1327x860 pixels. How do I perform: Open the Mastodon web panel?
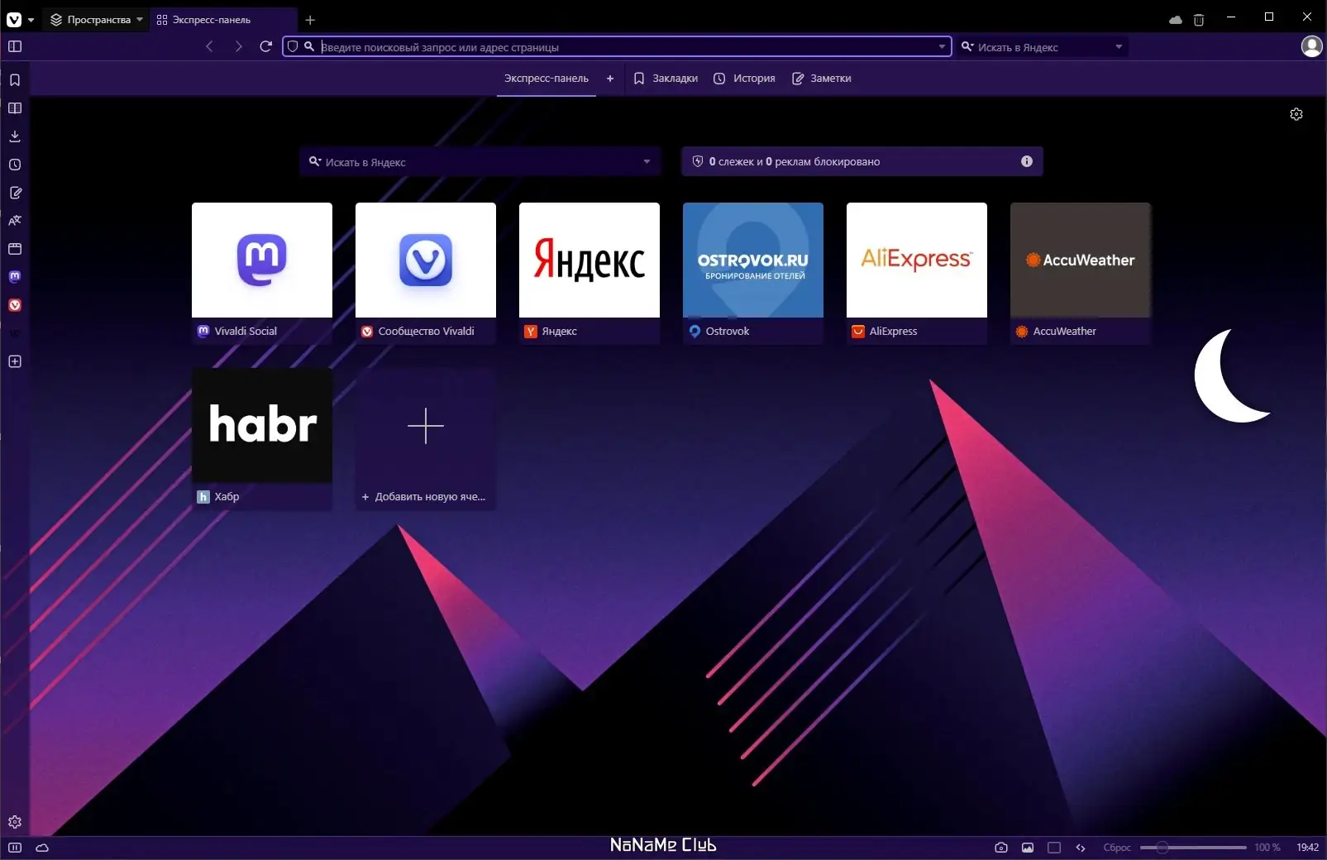tap(15, 277)
